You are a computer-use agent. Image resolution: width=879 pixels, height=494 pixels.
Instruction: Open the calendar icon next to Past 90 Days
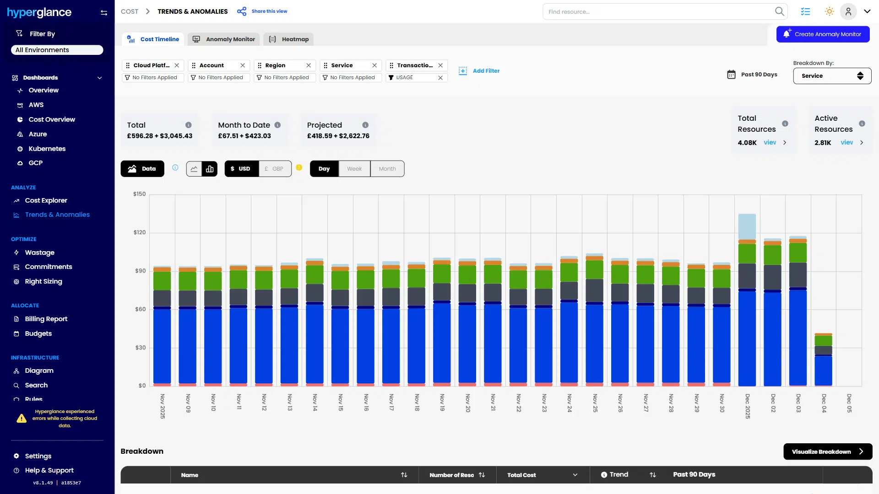(731, 74)
